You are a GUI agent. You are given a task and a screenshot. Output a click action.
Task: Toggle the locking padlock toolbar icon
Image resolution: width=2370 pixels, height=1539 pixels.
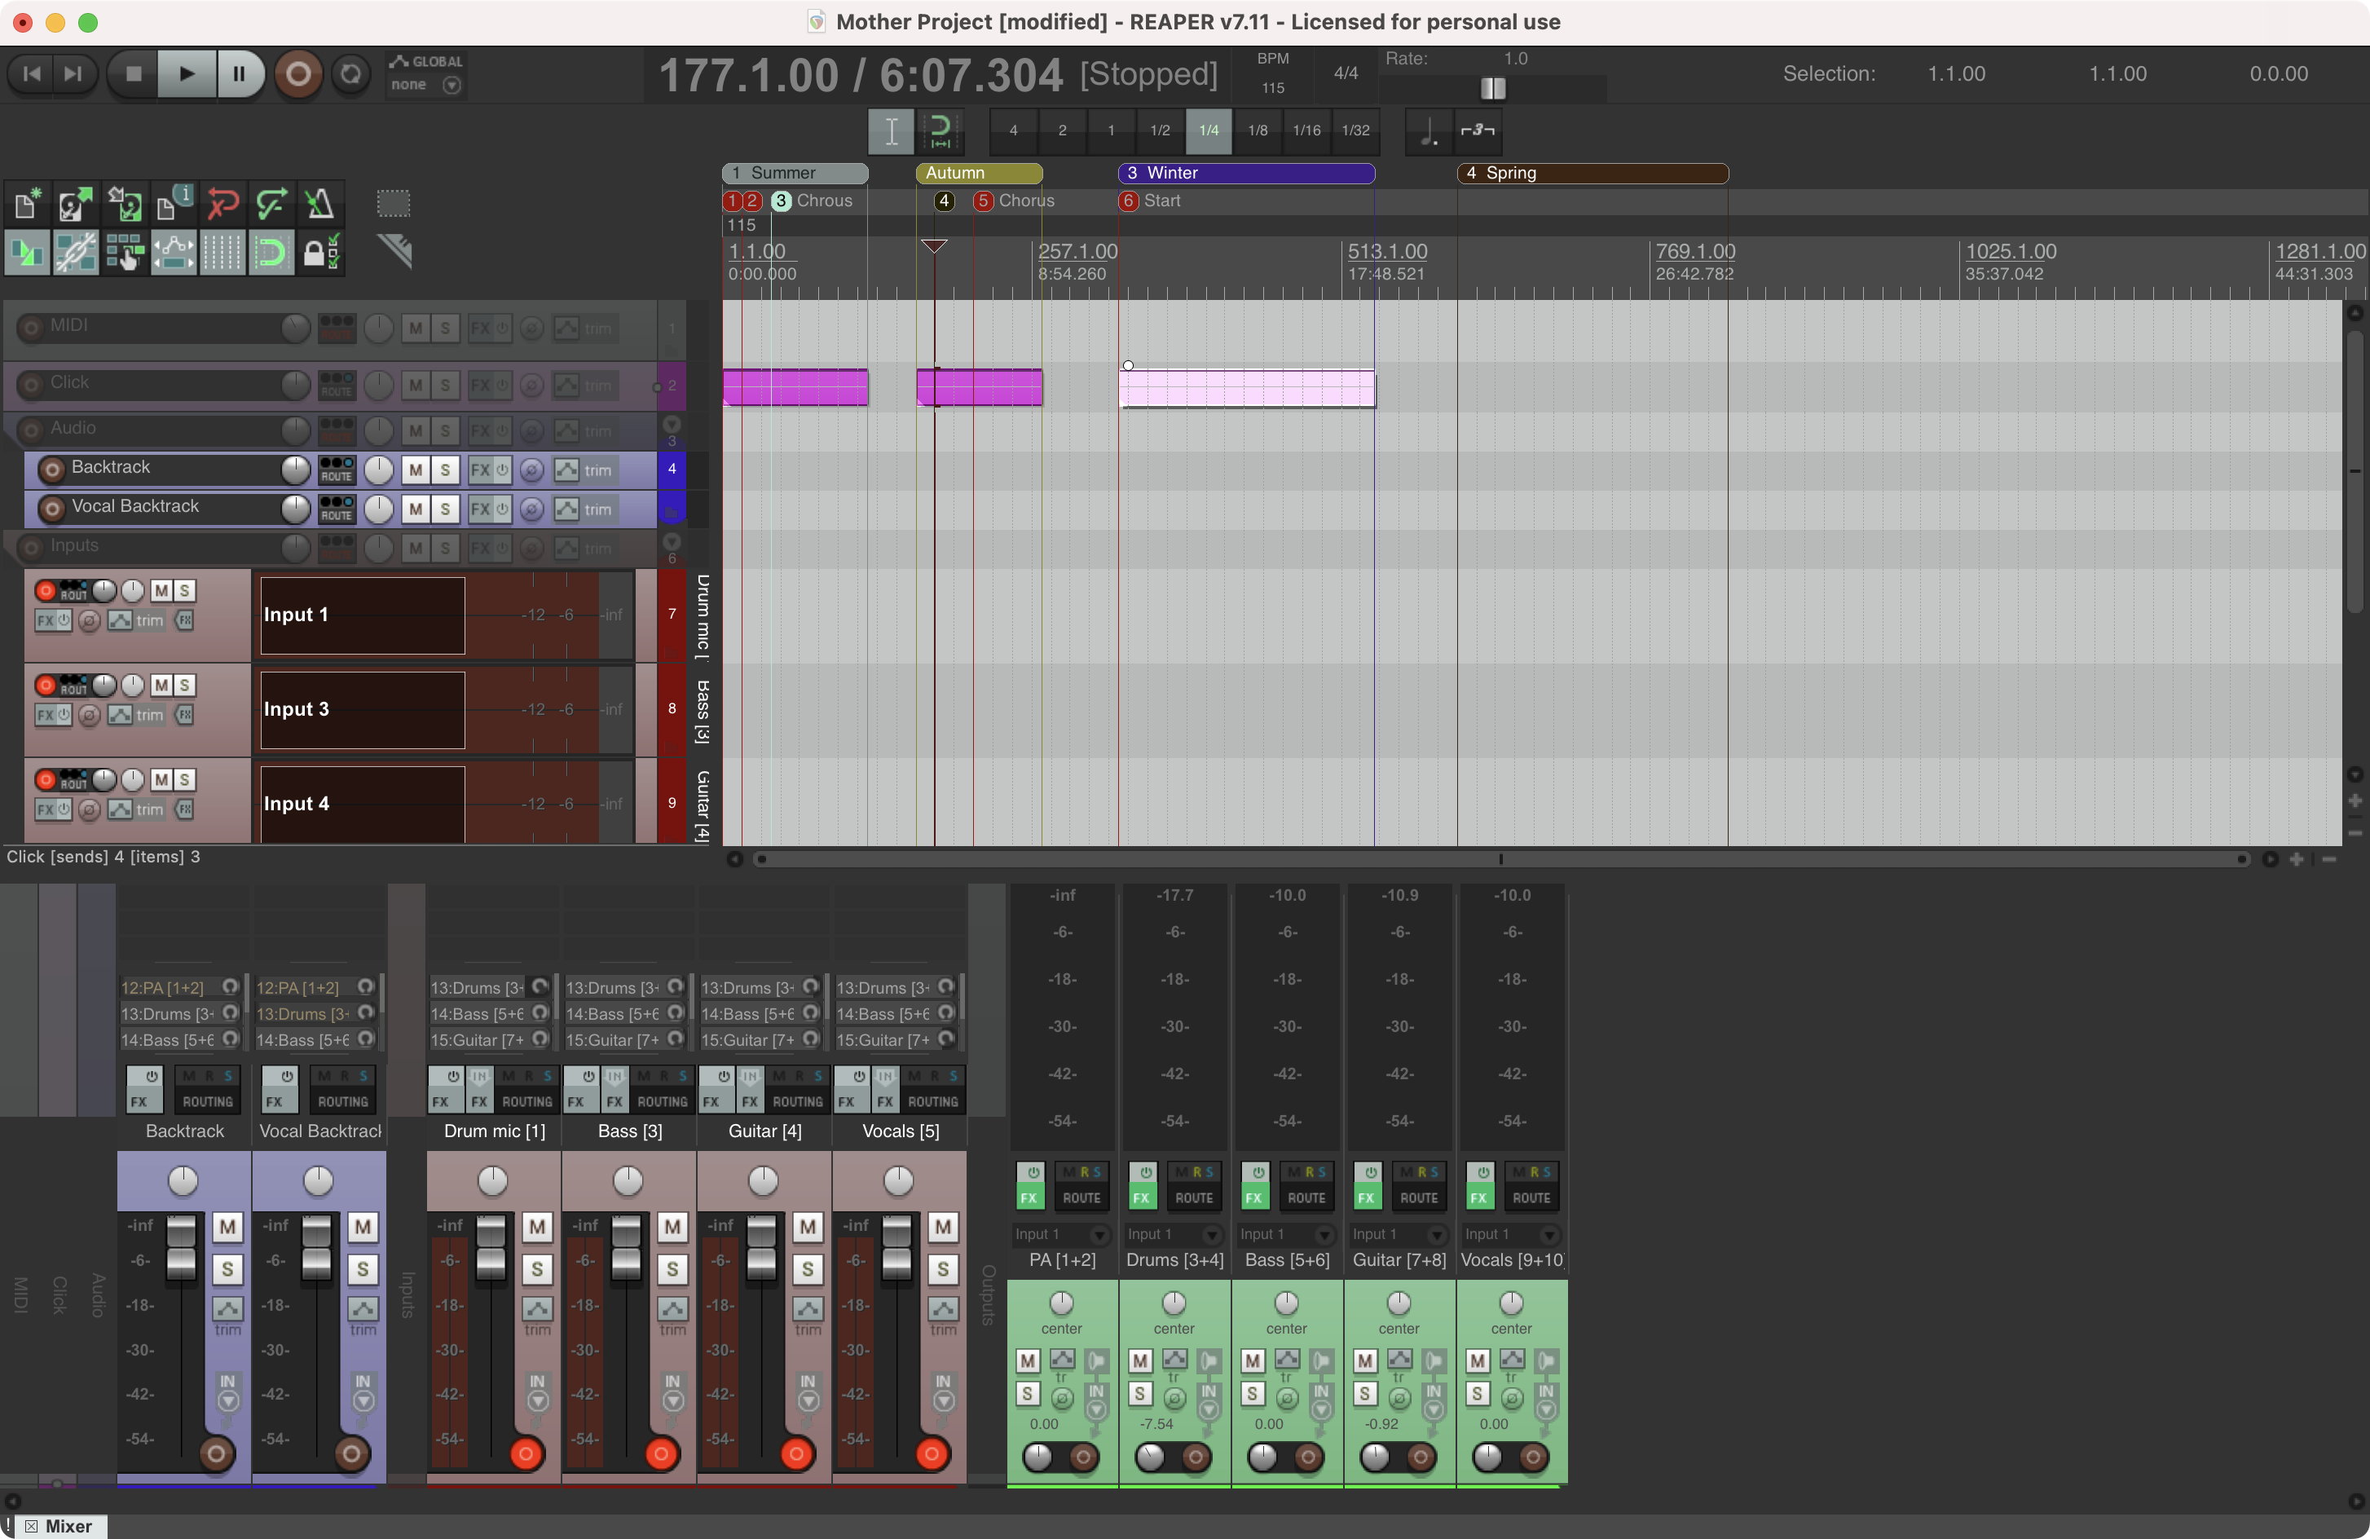click(x=319, y=253)
